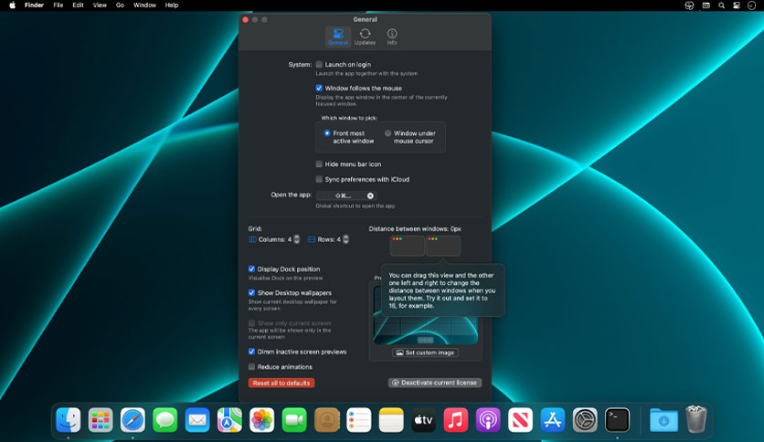Click Deactivate current license button

435,383
